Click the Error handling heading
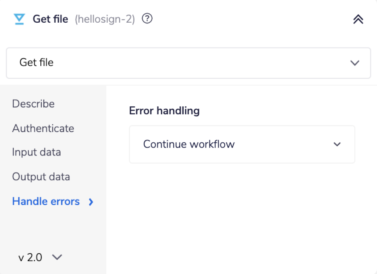Screen dimensions: 377x274 [x=164, y=111]
